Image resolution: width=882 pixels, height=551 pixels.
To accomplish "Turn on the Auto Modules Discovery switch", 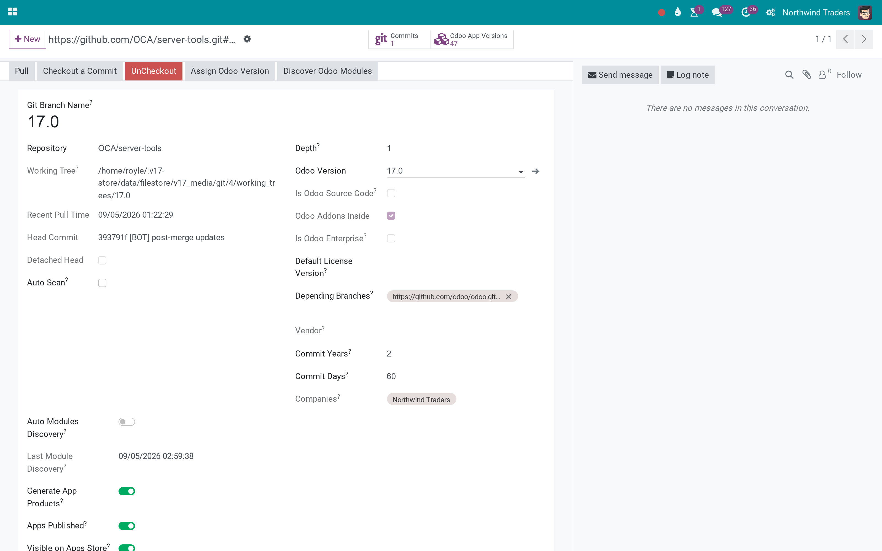I will point(127,422).
